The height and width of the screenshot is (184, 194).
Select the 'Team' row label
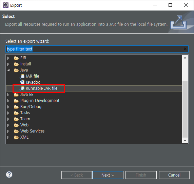(x=25, y=119)
